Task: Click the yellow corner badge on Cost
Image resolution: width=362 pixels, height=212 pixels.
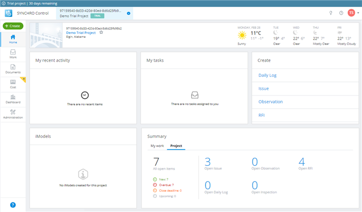Action: pyautogui.click(x=23, y=80)
